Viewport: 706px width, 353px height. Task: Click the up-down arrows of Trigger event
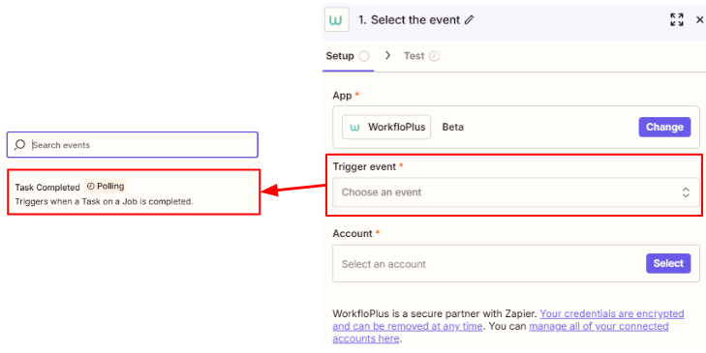coord(686,192)
